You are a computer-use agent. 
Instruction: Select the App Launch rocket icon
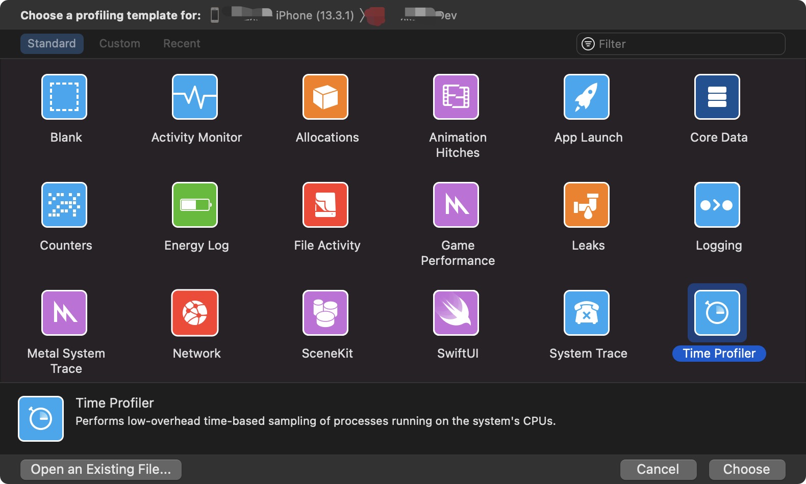587,97
